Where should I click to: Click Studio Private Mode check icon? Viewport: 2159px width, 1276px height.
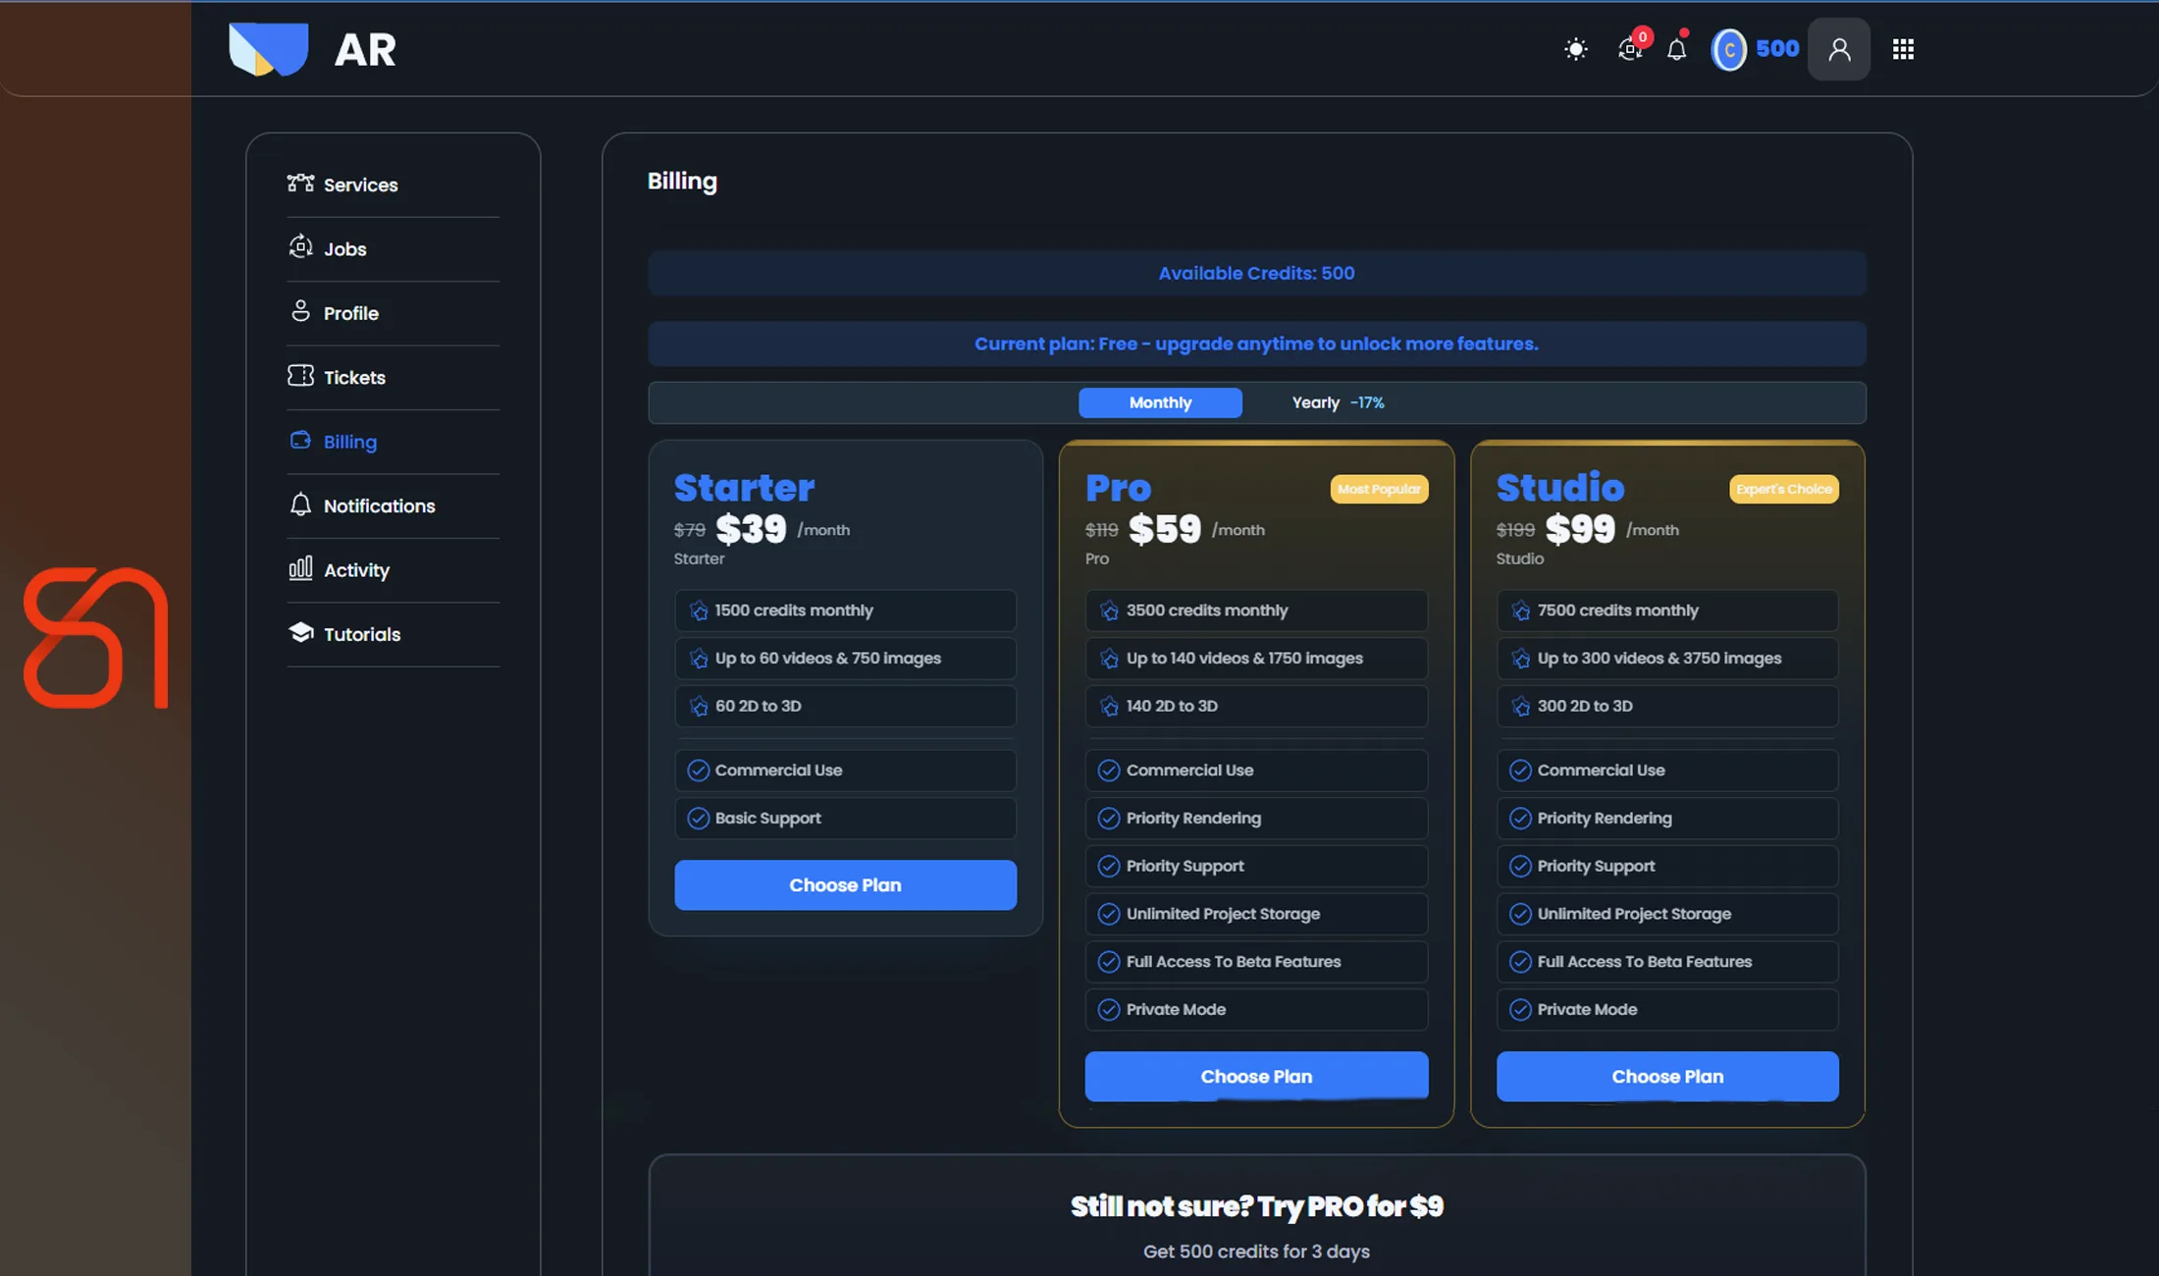tap(1520, 1009)
